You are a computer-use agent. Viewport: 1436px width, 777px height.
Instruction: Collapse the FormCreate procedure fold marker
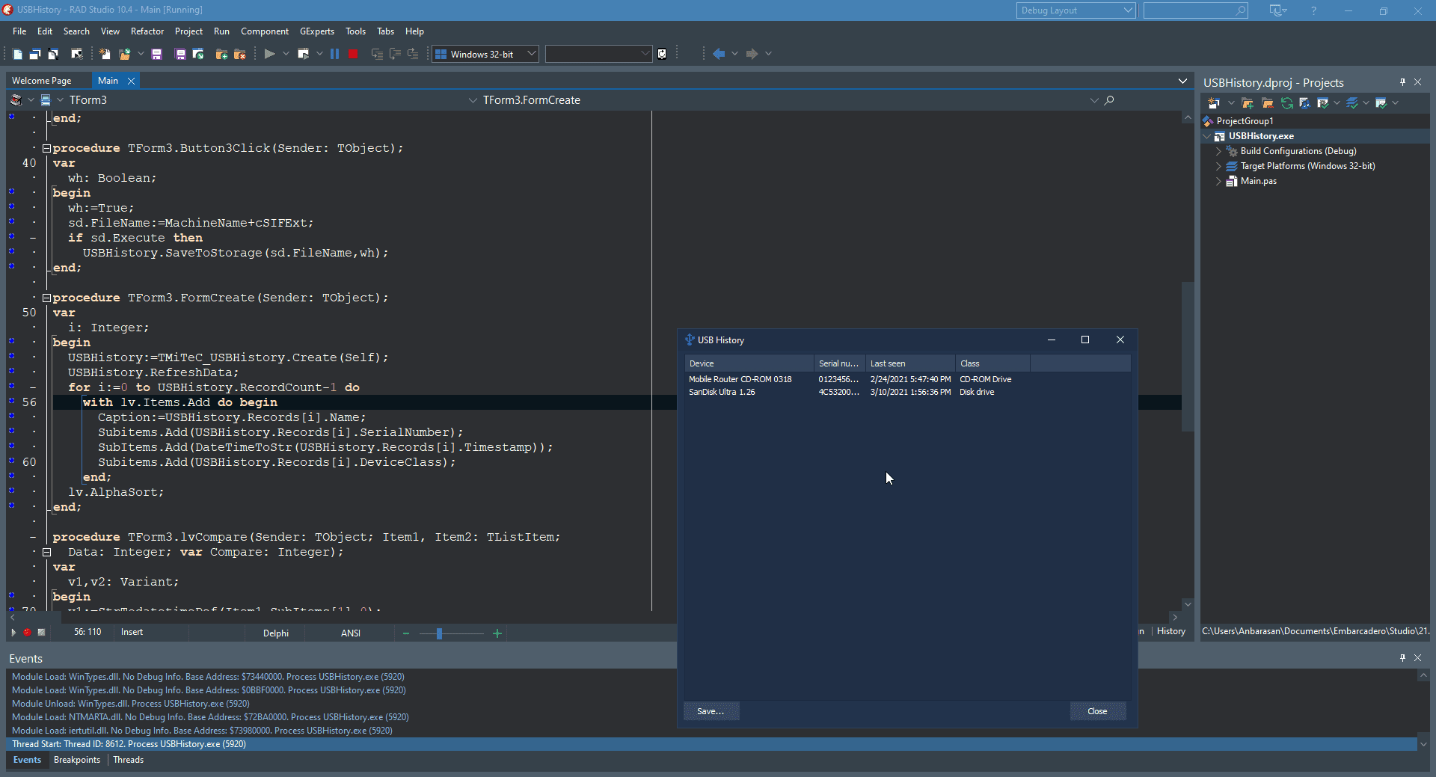[x=46, y=298]
